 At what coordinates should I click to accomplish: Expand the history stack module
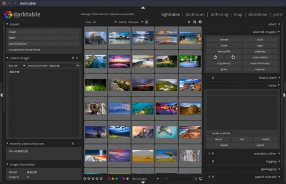[x=279, y=78]
